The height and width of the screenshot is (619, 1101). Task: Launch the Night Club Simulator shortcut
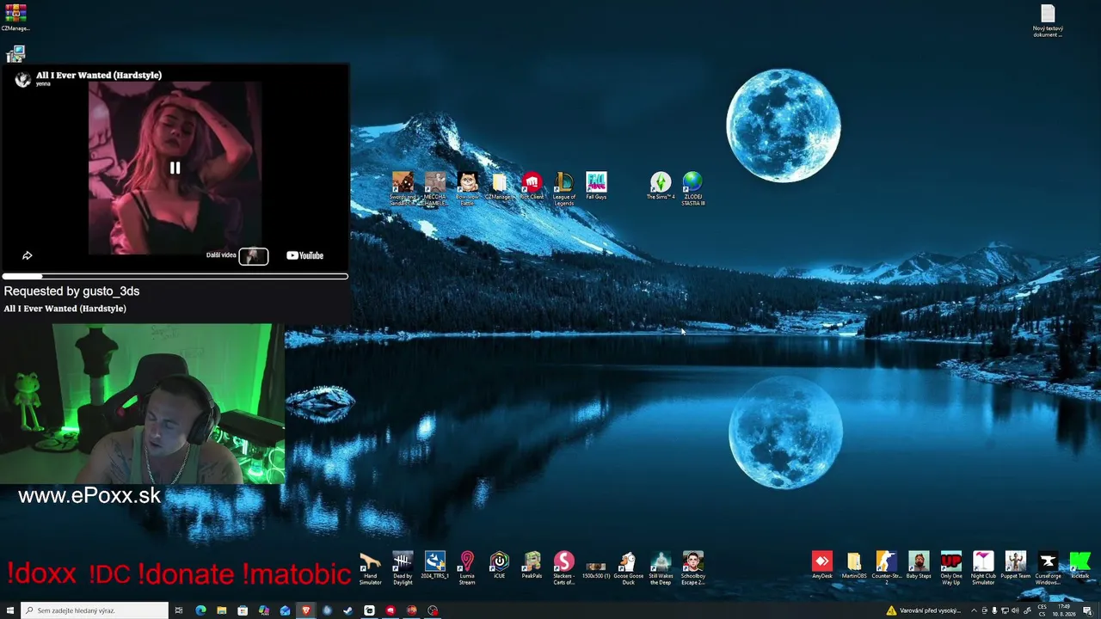point(983,569)
